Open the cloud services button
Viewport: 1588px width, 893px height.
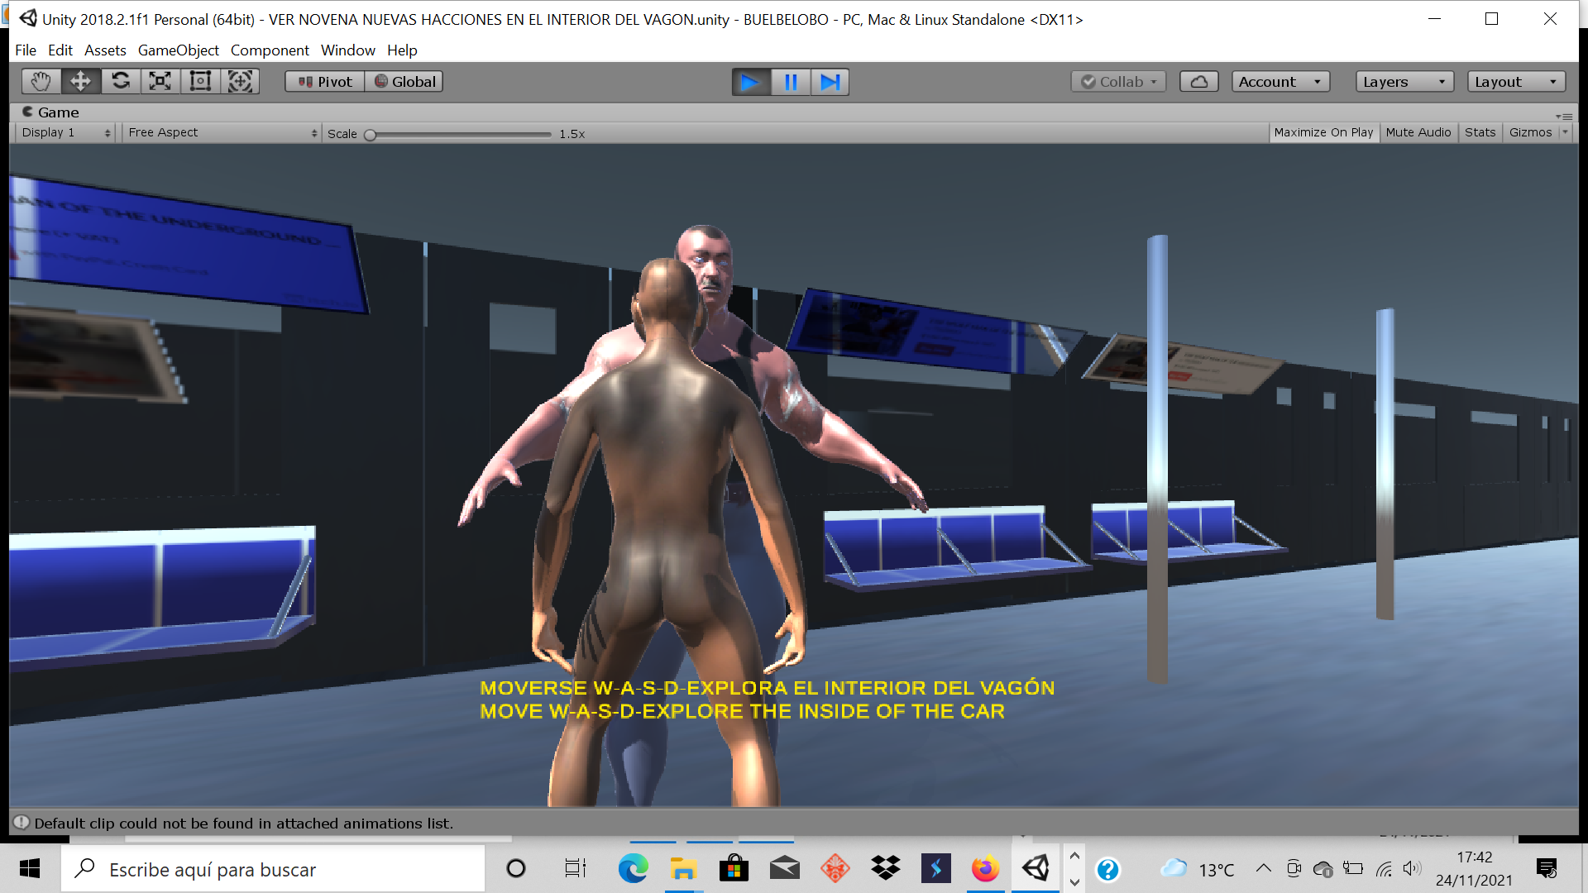tap(1198, 82)
